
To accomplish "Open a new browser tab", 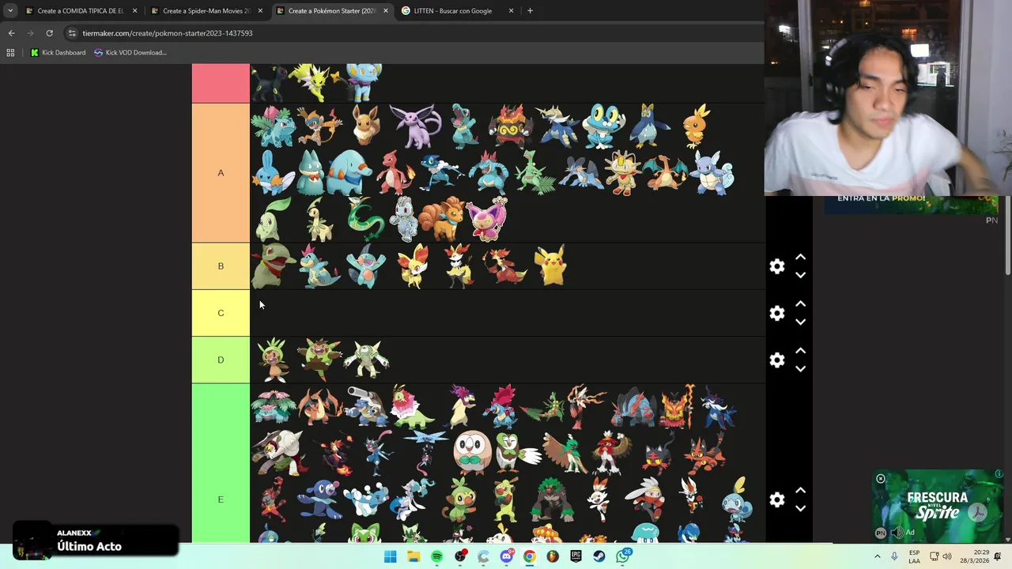I will point(530,11).
